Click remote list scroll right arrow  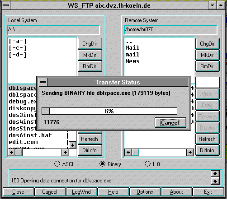click(190, 153)
